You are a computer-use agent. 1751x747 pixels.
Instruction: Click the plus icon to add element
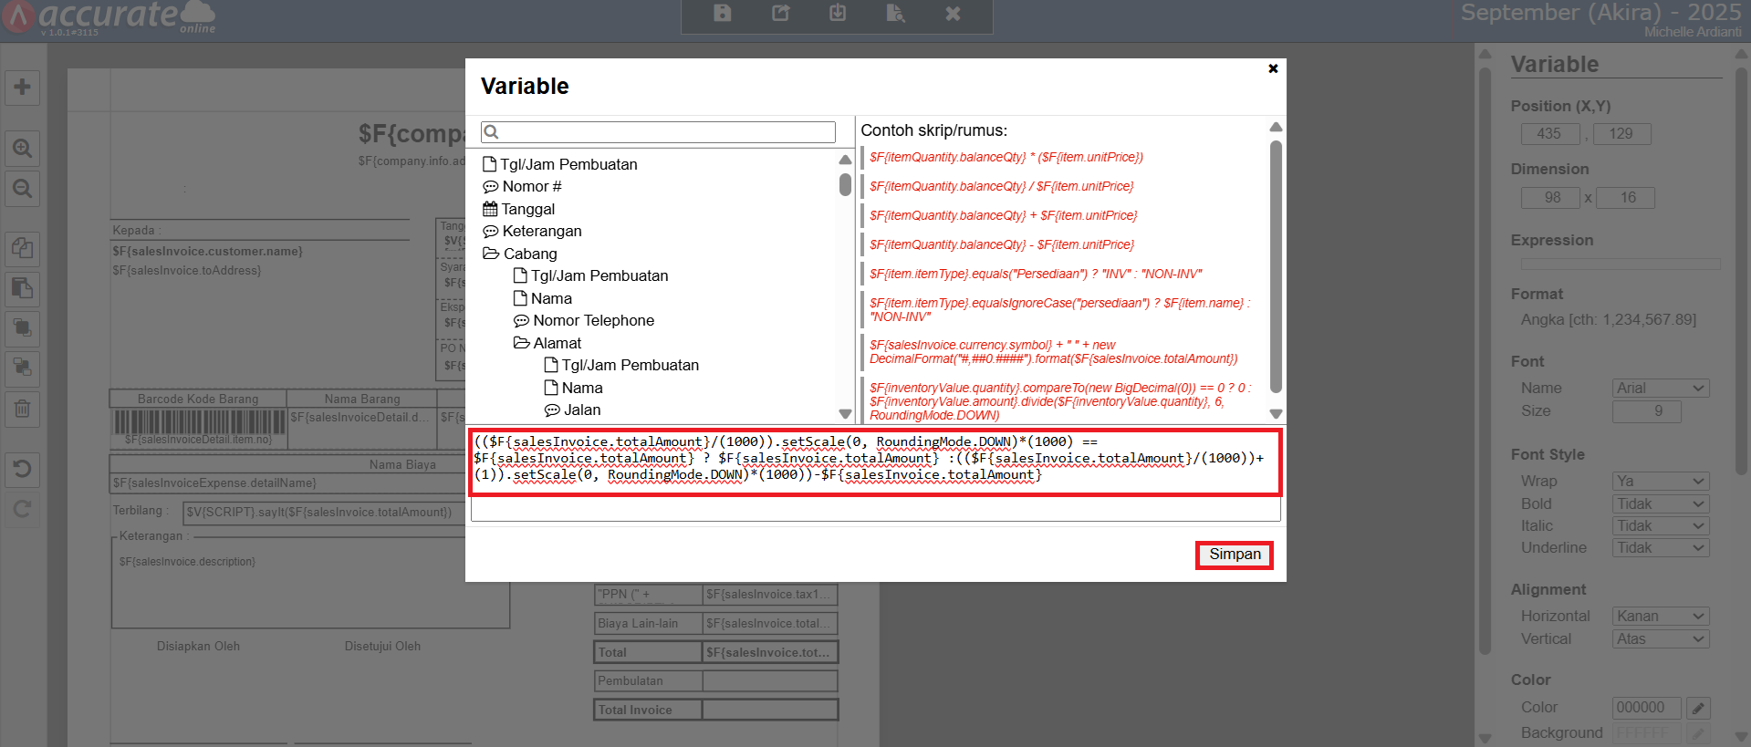[22, 88]
